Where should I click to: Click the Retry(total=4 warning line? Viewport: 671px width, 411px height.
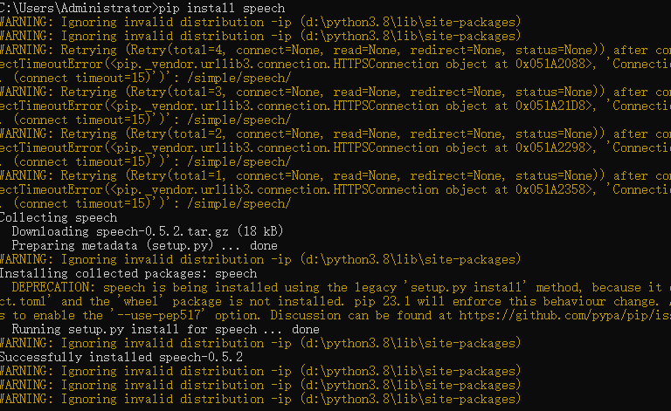coord(335,50)
